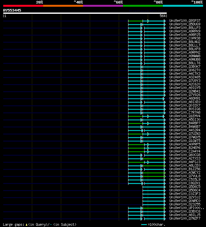Select the UniRef100_Q7WQX5 label

tap(185, 137)
